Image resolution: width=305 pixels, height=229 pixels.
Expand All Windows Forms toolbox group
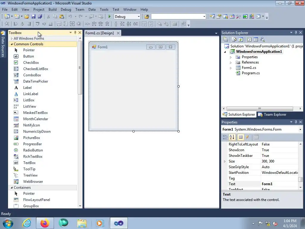coord(12,38)
